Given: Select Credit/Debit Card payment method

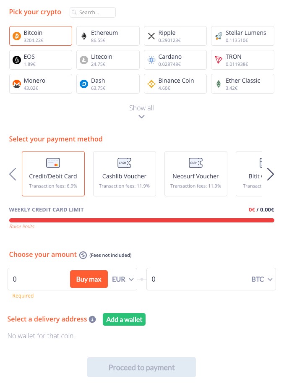Looking at the screenshot, I should click(53, 174).
